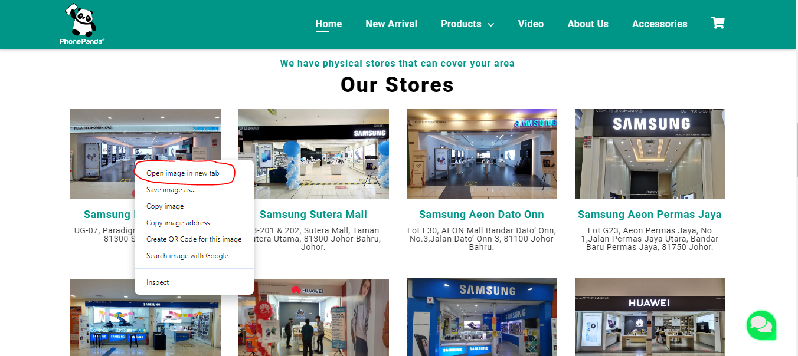Open Samsung Aeon Permas Jaya store photo
This screenshot has width=798, height=356.
click(x=650, y=154)
